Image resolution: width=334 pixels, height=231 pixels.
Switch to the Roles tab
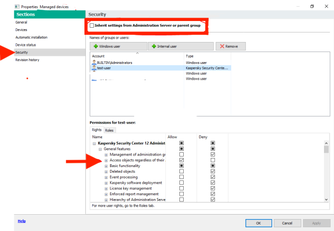[x=109, y=130]
